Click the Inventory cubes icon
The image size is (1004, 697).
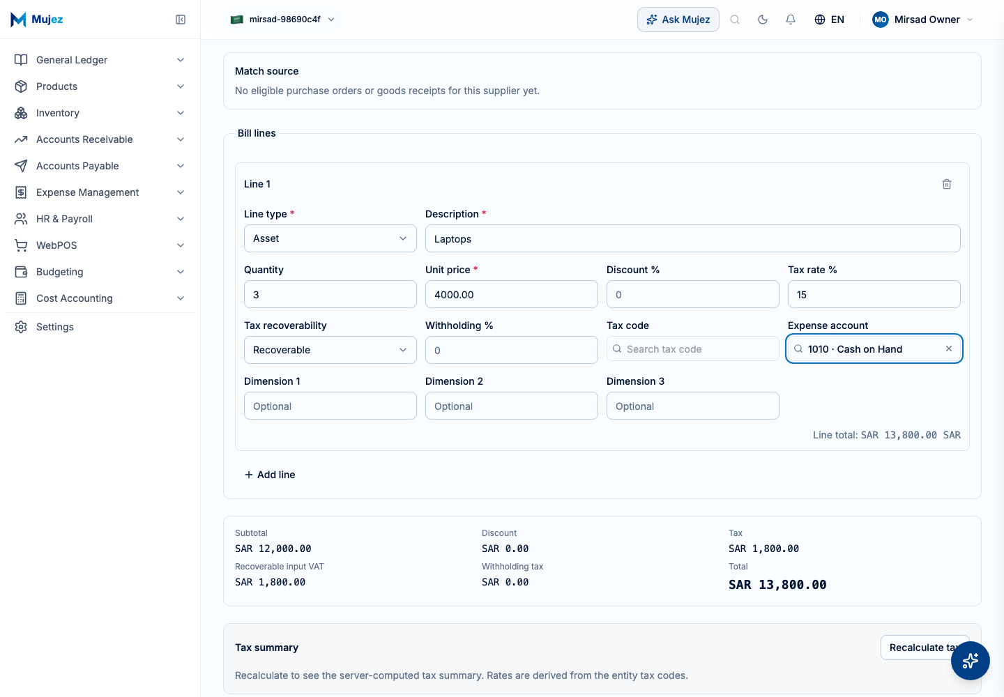21,113
